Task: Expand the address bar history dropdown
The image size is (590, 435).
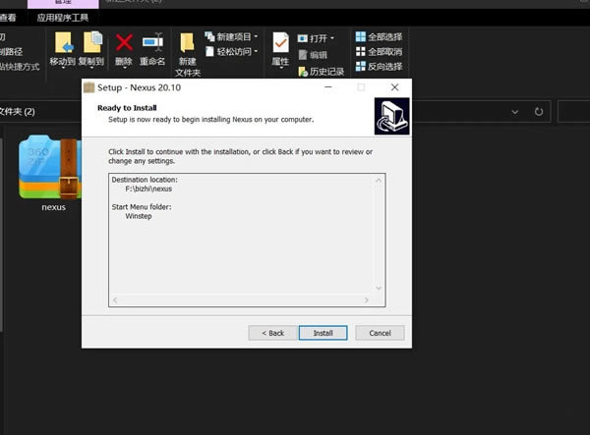Action: coord(514,112)
